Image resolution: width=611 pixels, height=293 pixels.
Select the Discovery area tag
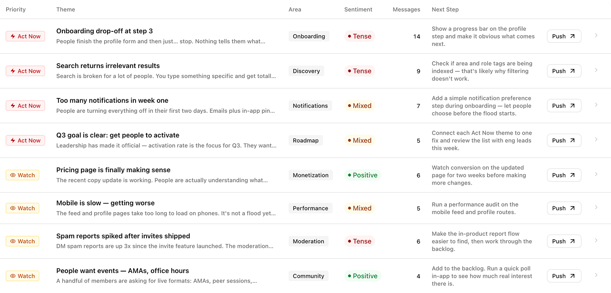[x=306, y=71]
